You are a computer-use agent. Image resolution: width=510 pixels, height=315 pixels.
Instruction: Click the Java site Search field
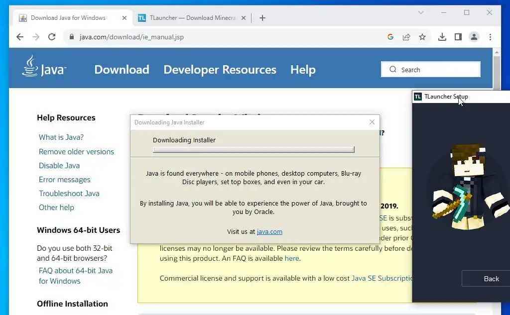click(x=431, y=69)
